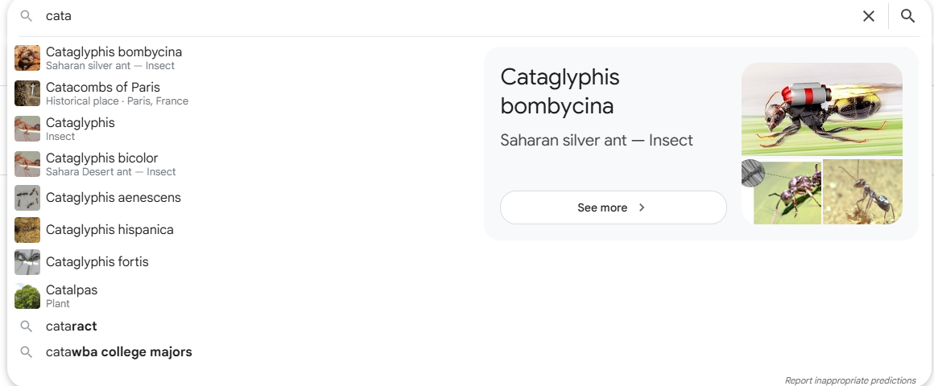Screen dimensions: 934x386
Task: Open the Cataglyphis aenescens suggestion
Action: point(113,198)
